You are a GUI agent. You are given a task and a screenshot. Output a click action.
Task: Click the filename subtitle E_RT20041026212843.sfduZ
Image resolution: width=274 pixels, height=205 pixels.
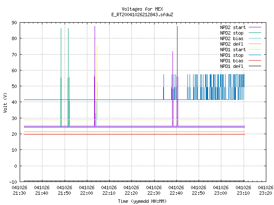point(142,15)
